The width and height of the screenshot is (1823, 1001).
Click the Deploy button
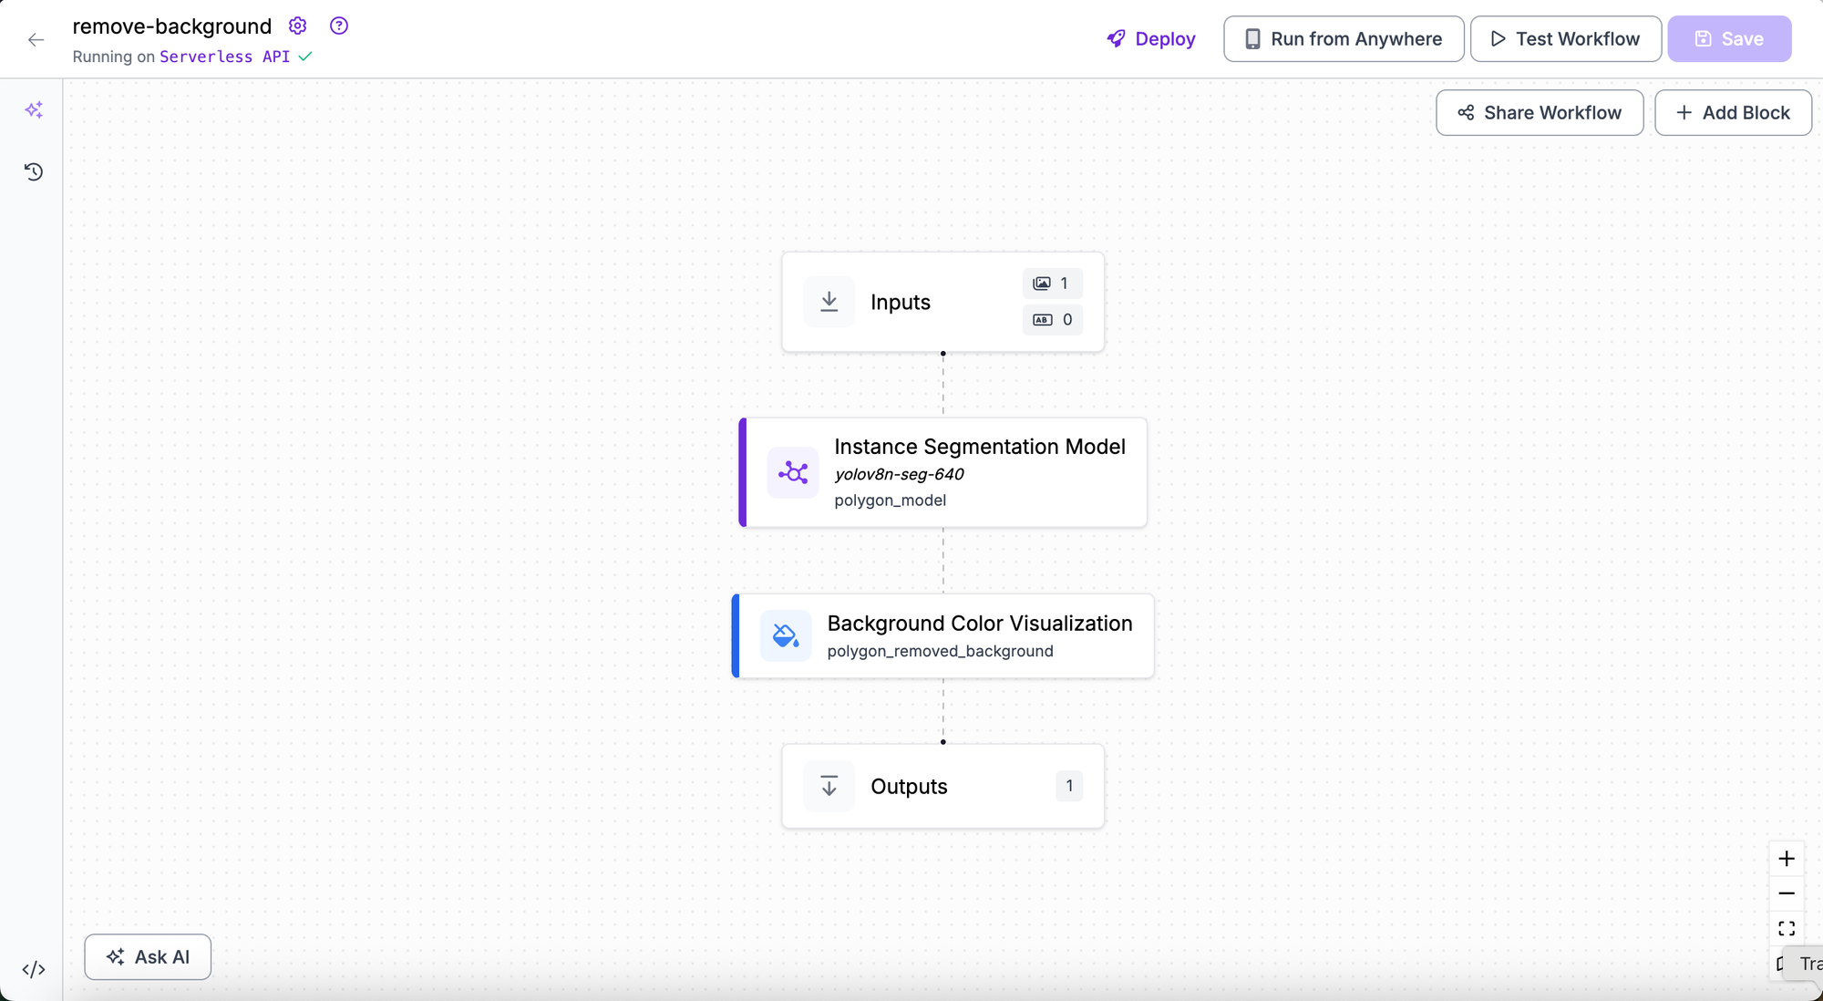tap(1151, 39)
